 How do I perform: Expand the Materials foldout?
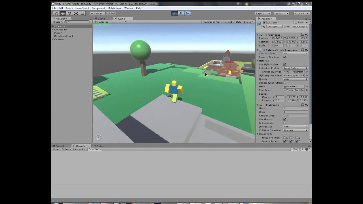[258, 61]
